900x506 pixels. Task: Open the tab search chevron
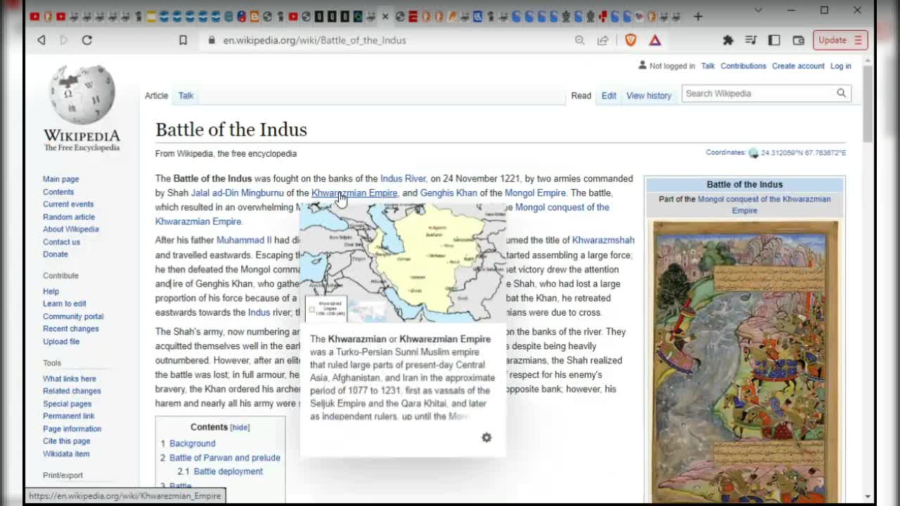point(758,10)
